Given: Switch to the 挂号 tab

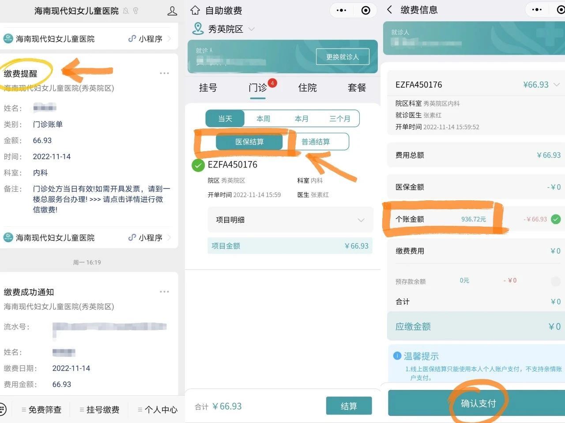Looking at the screenshot, I should coord(208,88).
